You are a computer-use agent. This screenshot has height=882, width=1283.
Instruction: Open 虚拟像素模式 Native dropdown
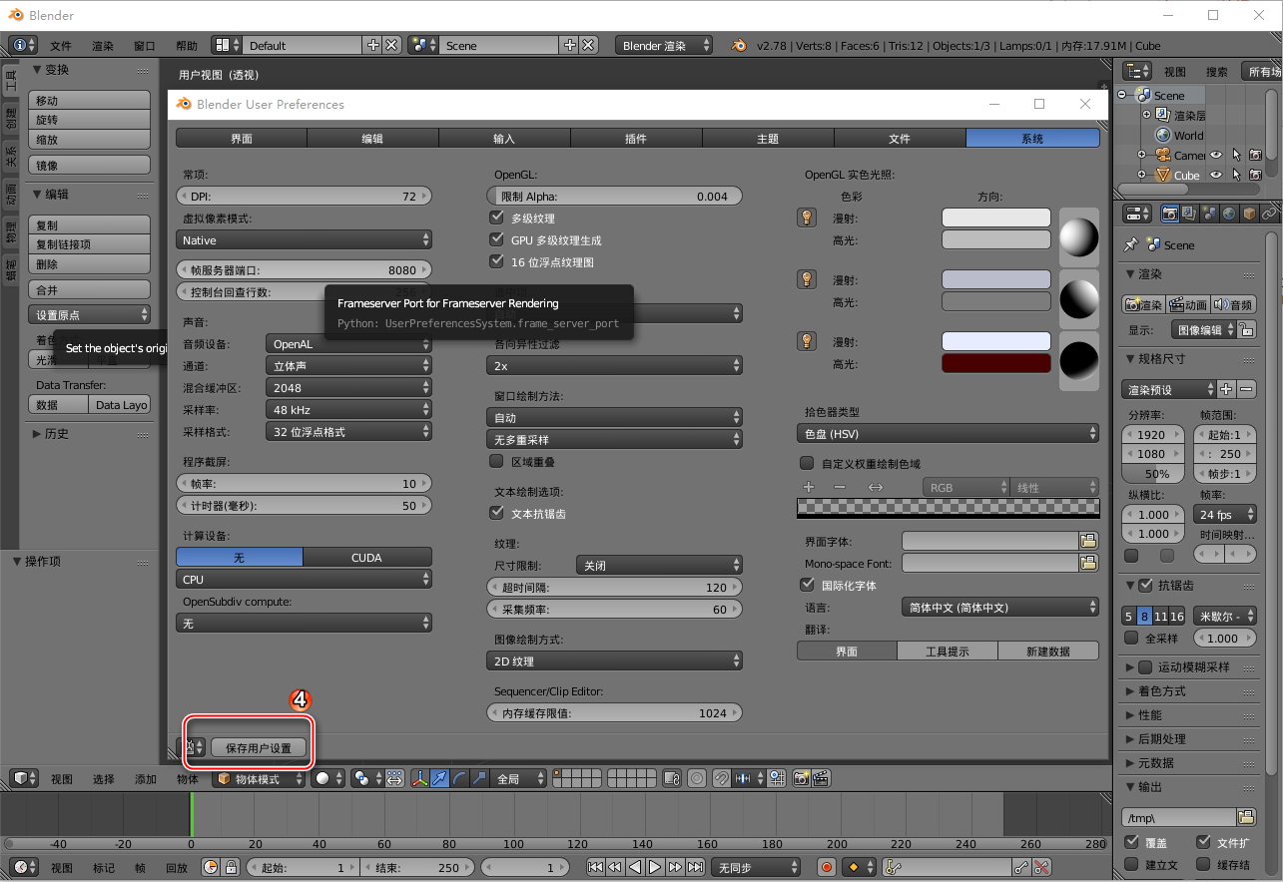click(305, 239)
